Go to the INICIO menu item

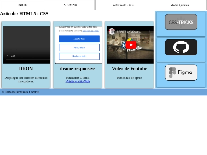point(23,5)
